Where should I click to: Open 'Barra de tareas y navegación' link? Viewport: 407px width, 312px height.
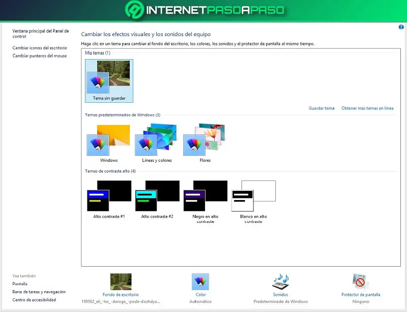click(39, 292)
